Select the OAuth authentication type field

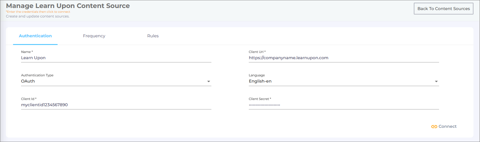click(116, 81)
